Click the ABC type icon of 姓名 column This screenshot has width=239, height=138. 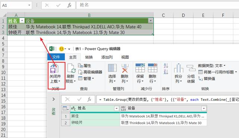click(x=73, y=108)
